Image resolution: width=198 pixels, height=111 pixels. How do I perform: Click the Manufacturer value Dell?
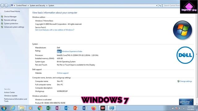click(x=58, y=47)
